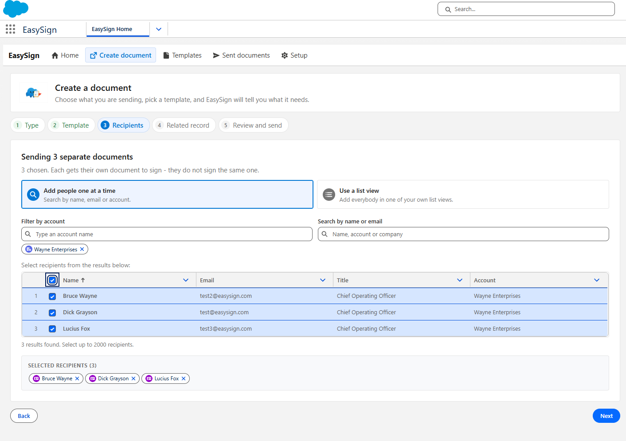This screenshot has width=626, height=441.
Task: Click the Create document external-link icon
Action: [x=94, y=55]
